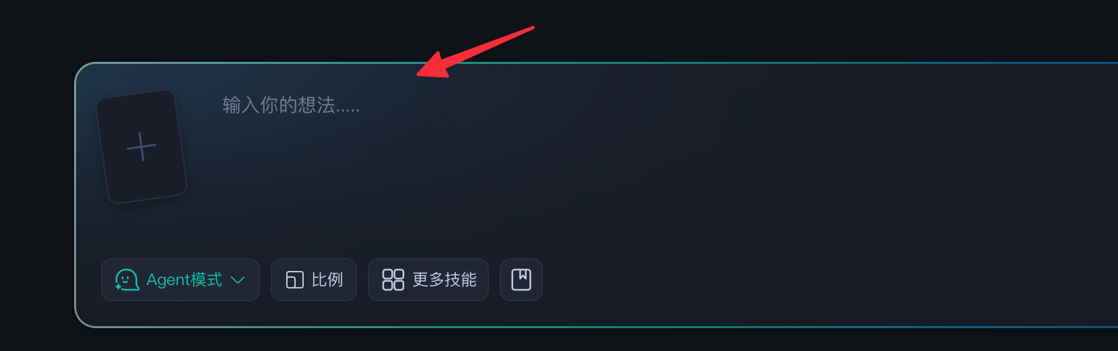This screenshot has width=1118, height=351.
Task: Click the plus sign on the upload card
Action: 141,147
